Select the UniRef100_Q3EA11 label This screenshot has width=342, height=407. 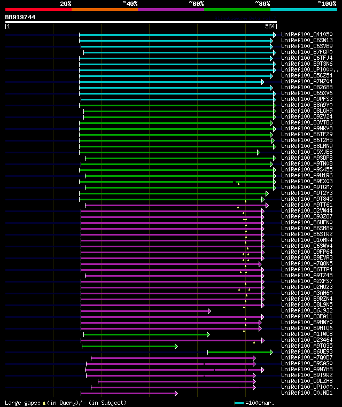[307, 316]
